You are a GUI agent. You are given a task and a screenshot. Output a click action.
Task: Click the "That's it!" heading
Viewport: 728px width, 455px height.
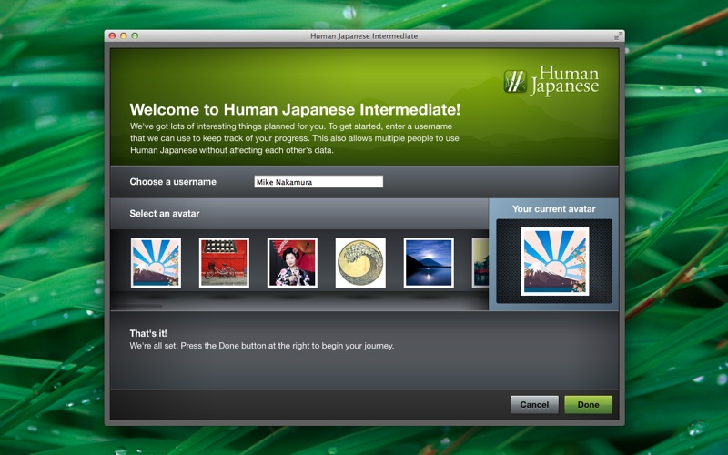click(148, 333)
